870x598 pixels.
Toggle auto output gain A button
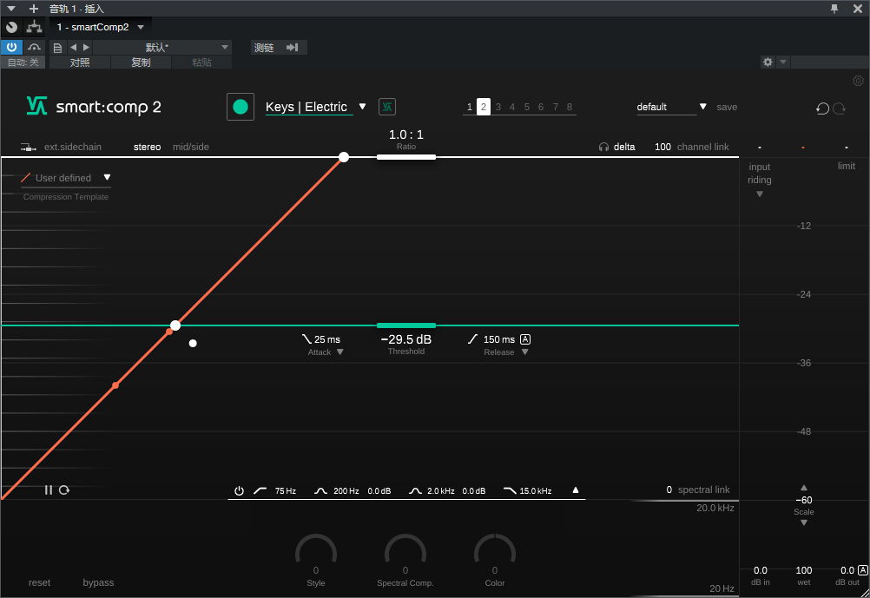863,569
